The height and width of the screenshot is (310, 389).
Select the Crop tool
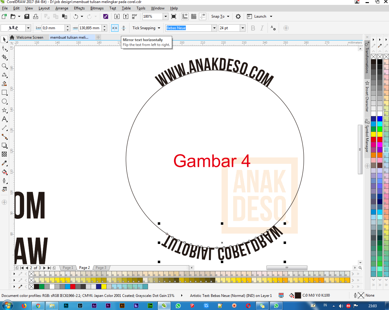[4, 57]
